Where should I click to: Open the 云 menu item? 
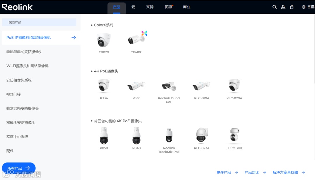133,7
